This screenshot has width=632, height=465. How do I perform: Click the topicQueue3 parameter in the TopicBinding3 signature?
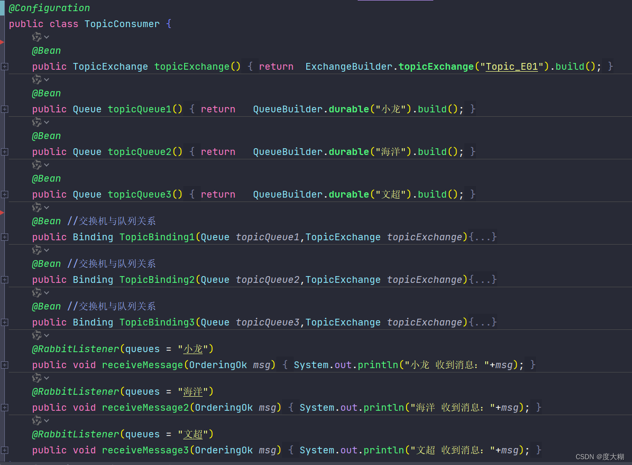268,322
